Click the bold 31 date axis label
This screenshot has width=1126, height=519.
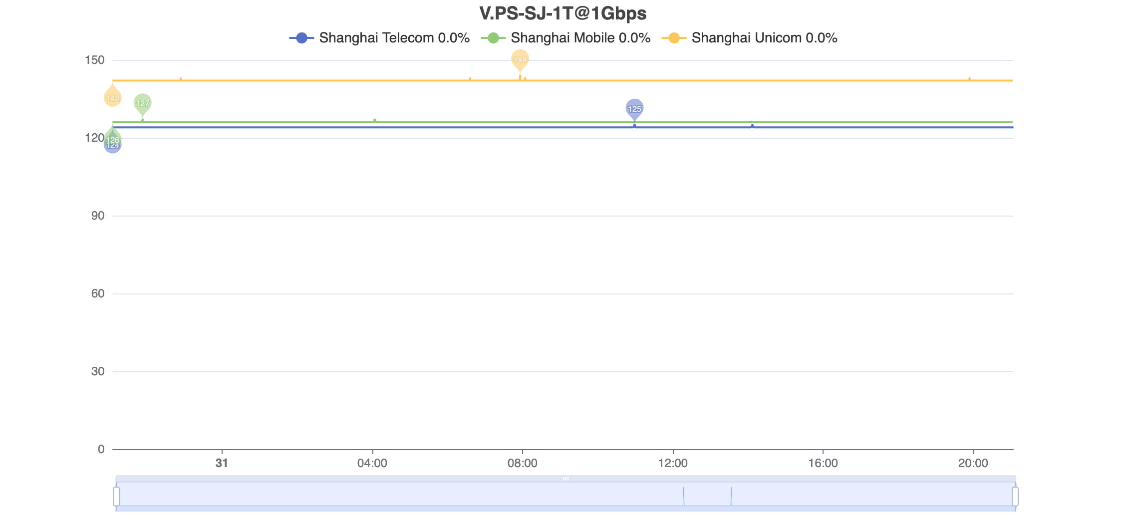coord(222,463)
